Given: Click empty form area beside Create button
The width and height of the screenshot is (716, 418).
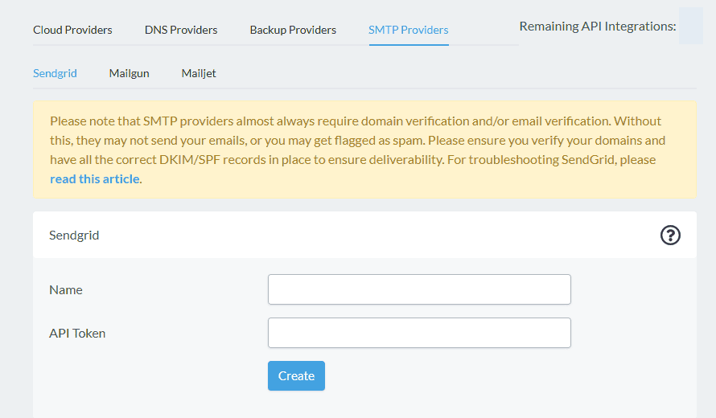Looking at the screenshot, I should (x=457, y=375).
